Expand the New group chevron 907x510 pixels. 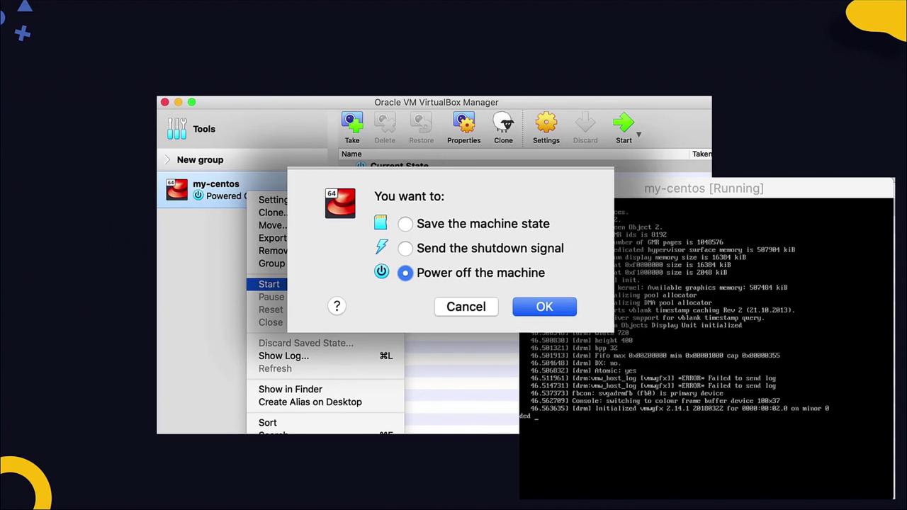168,159
